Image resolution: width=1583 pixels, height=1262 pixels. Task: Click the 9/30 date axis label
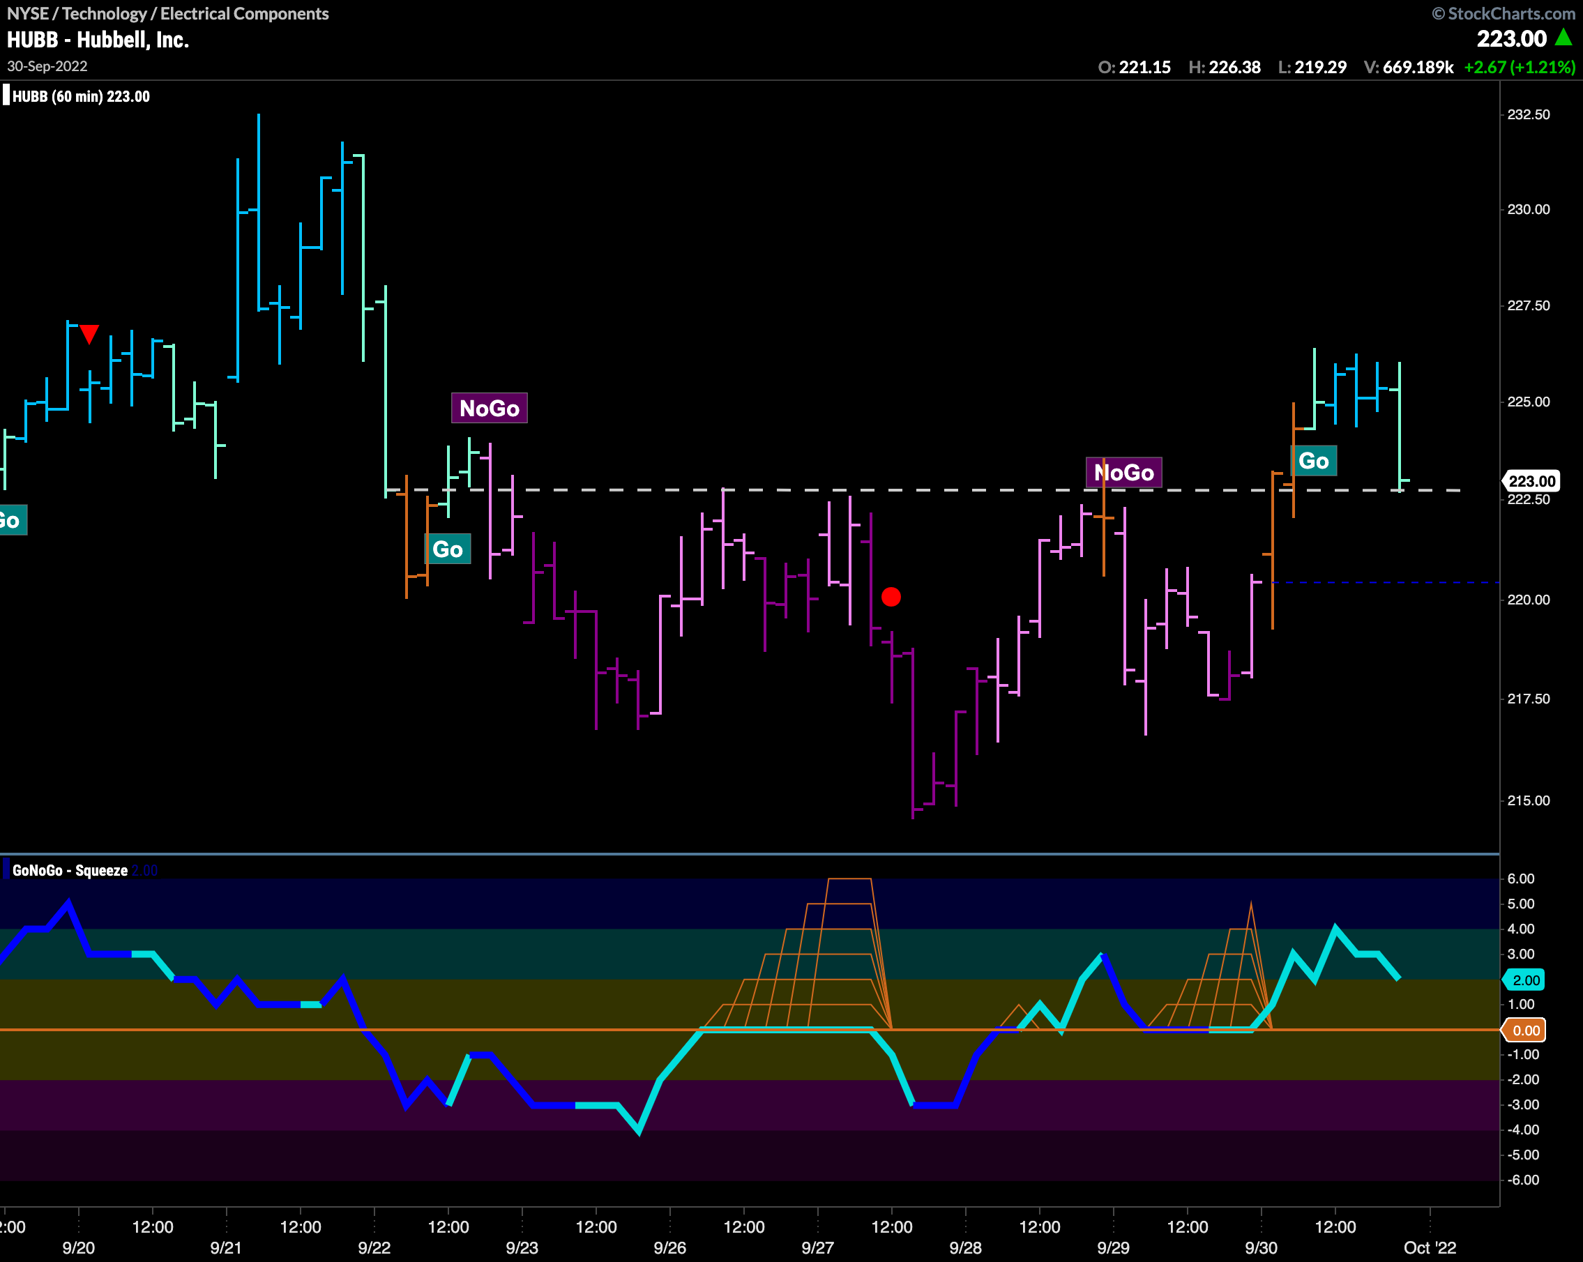pyautogui.click(x=1262, y=1247)
